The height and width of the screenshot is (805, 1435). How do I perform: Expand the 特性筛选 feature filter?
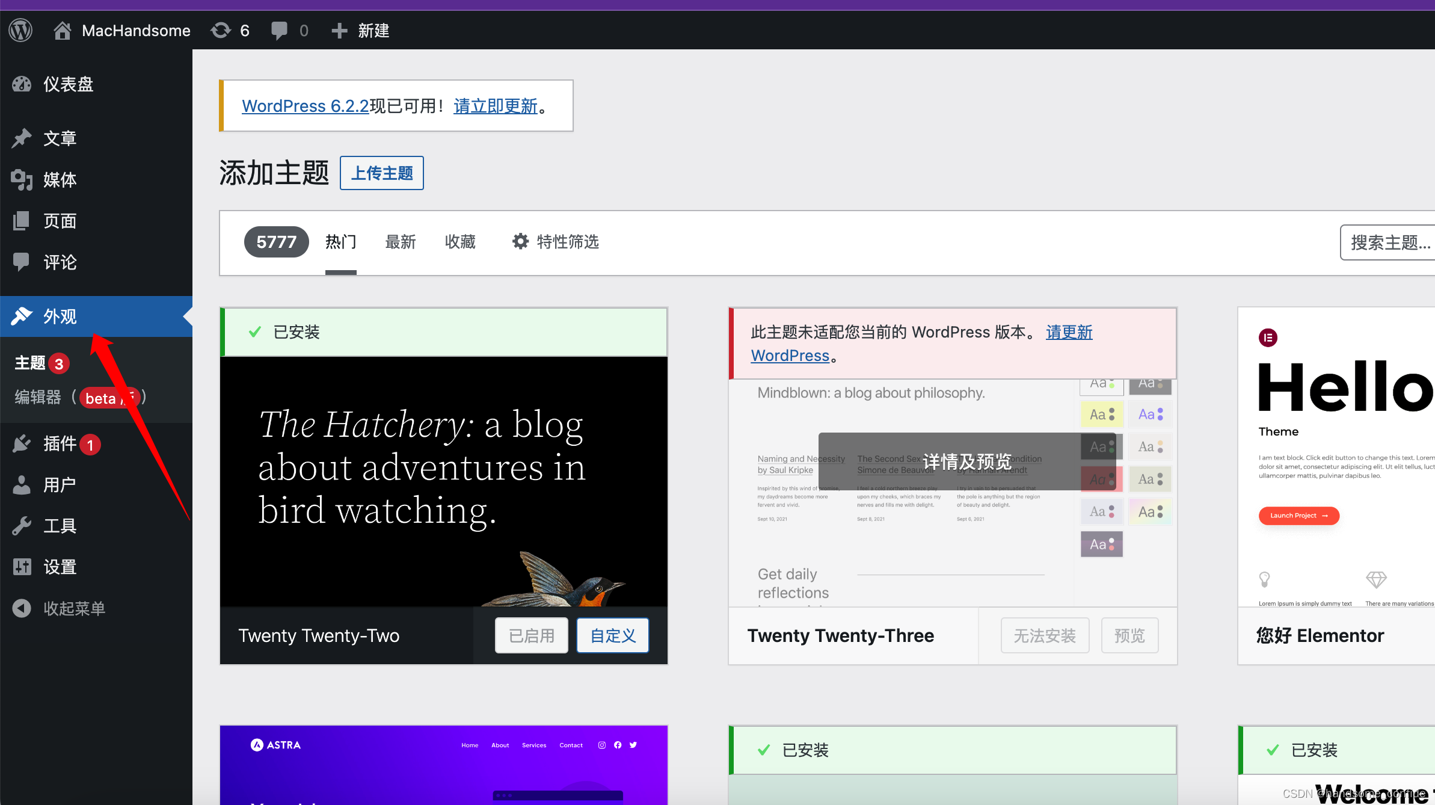point(555,242)
